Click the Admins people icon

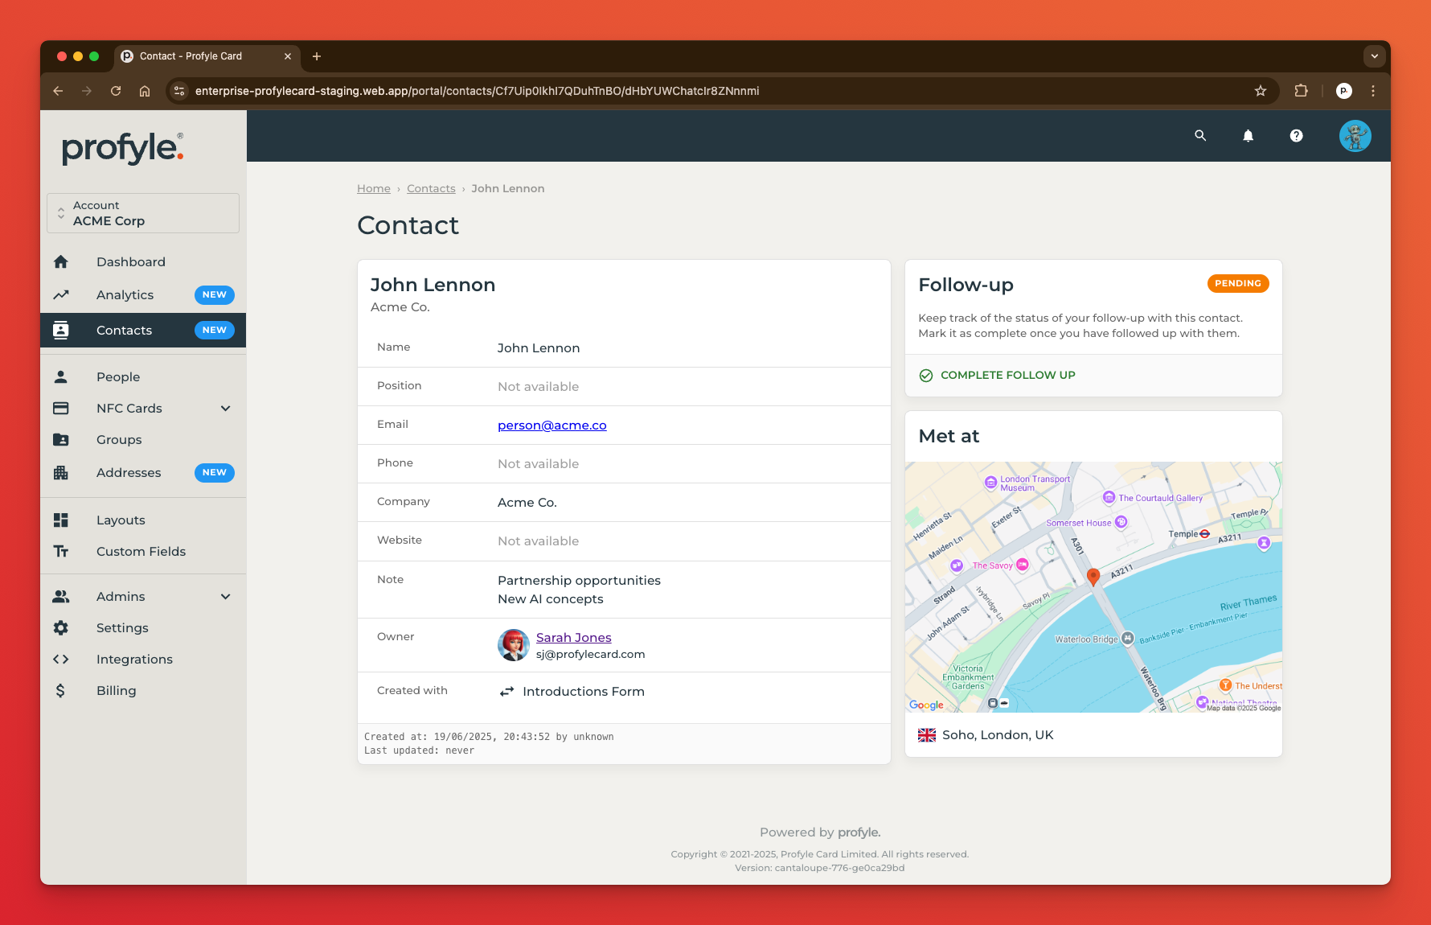click(x=61, y=596)
